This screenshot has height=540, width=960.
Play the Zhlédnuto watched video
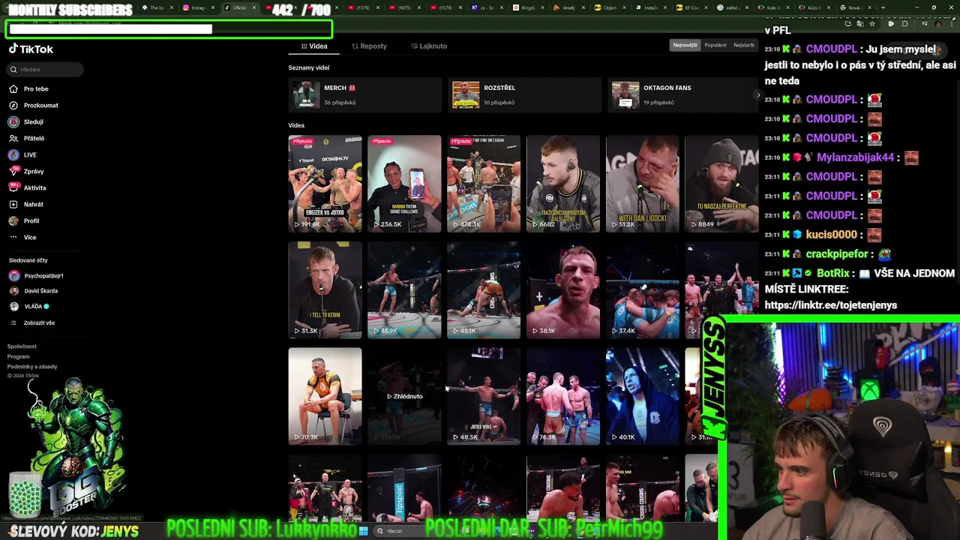(x=404, y=396)
